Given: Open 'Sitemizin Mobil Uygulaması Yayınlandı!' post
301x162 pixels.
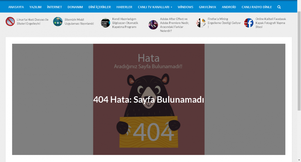Looking at the screenshot, I should click(79, 22).
